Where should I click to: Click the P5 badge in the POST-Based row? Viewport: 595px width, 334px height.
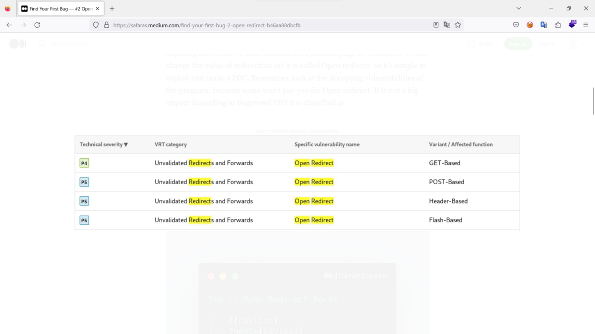coord(84,182)
